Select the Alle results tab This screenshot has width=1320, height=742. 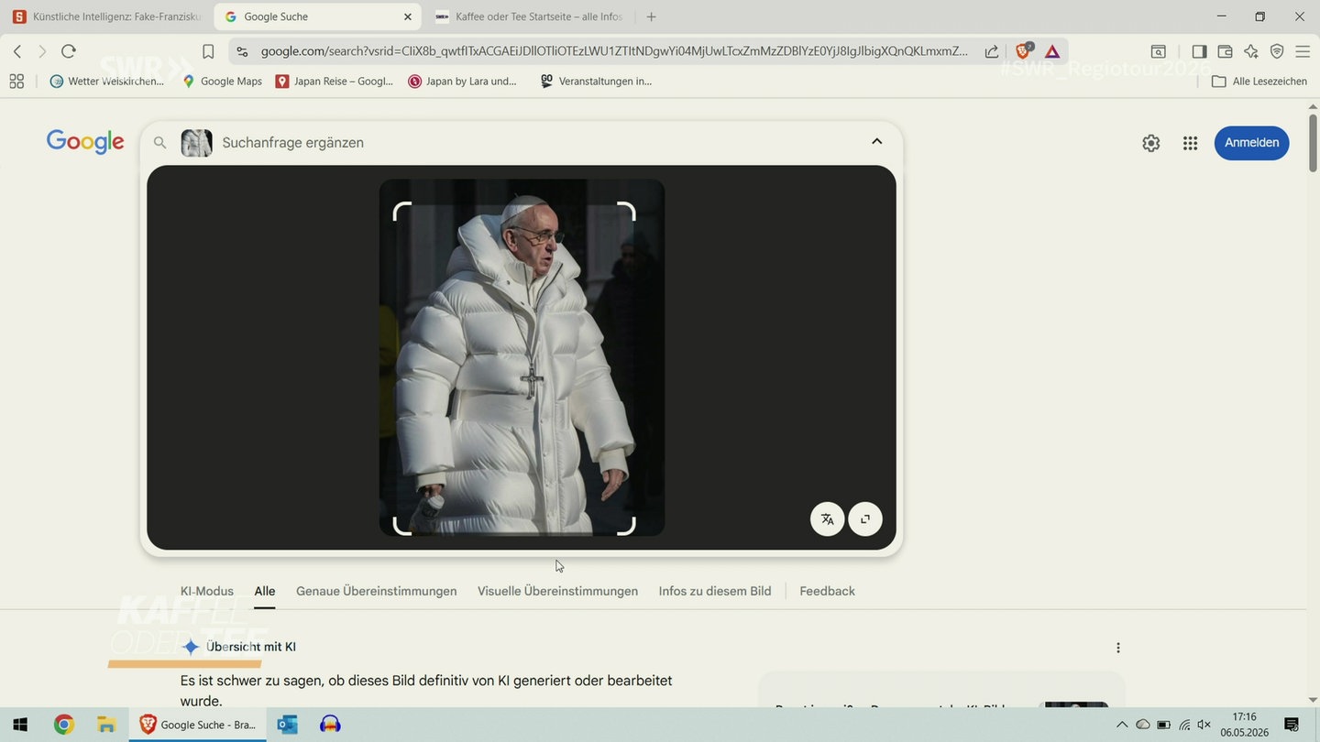pyautogui.click(x=265, y=591)
